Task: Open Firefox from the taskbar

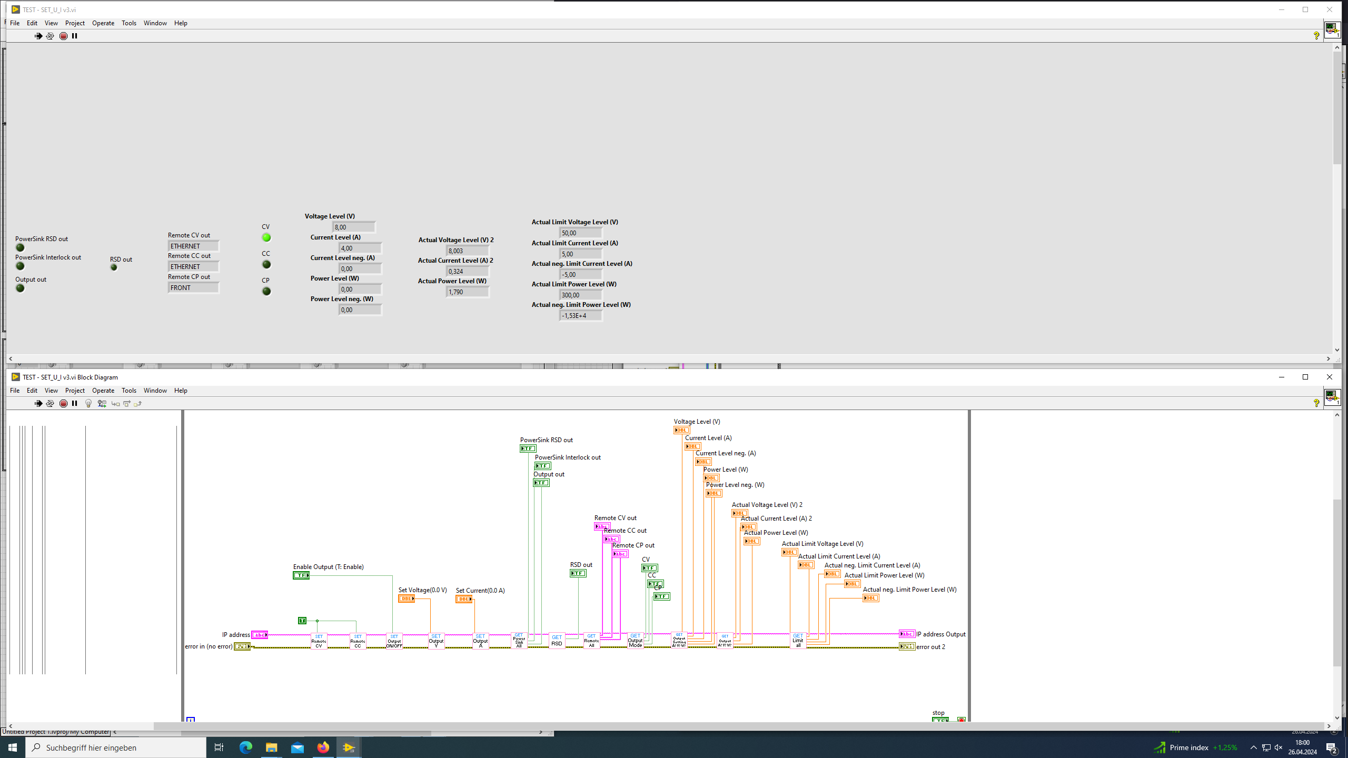Action: pyautogui.click(x=323, y=747)
